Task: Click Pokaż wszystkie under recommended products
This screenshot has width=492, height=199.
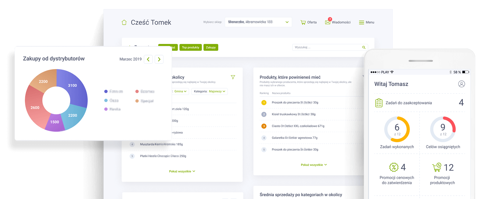Action: click(314, 165)
